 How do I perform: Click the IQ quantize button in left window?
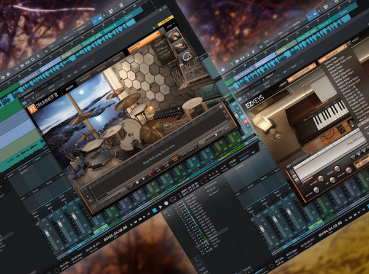[x=46, y=50]
